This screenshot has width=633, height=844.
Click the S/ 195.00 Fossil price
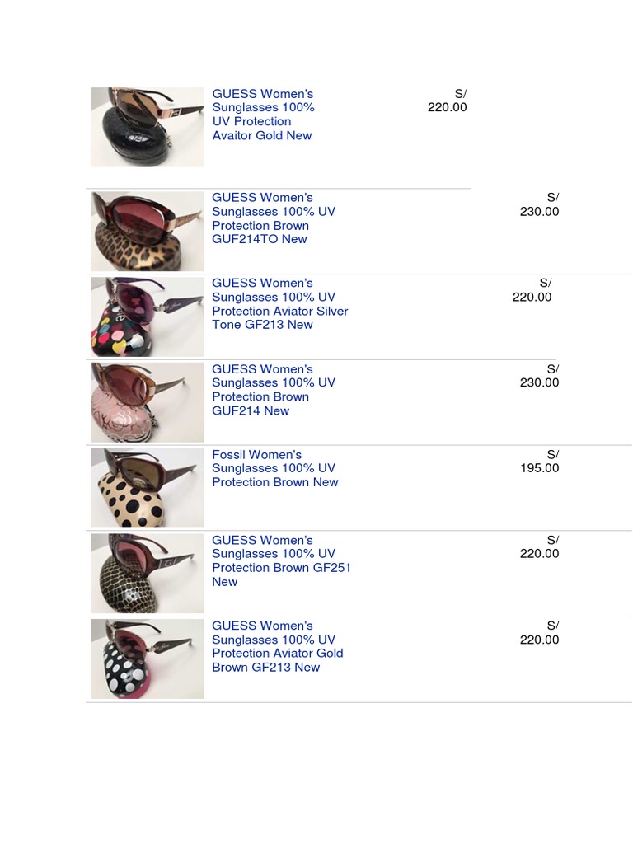(x=539, y=462)
